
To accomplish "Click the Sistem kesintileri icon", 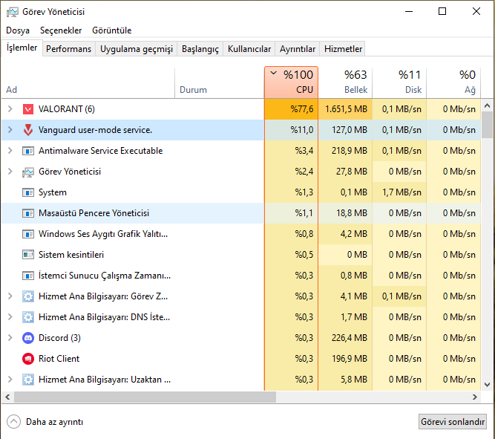I will [28, 255].
